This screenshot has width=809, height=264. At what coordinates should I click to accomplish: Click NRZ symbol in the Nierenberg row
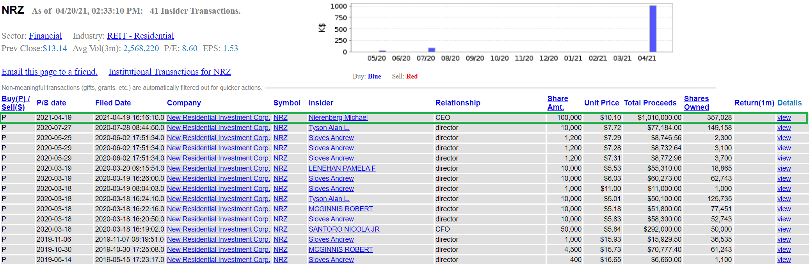pyautogui.click(x=280, y=118)
